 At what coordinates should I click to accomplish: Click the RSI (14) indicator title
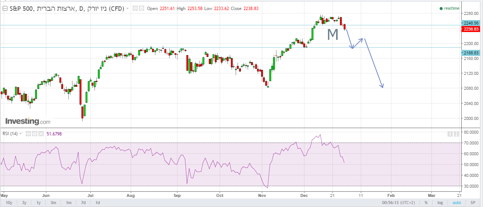click(10, 134)
